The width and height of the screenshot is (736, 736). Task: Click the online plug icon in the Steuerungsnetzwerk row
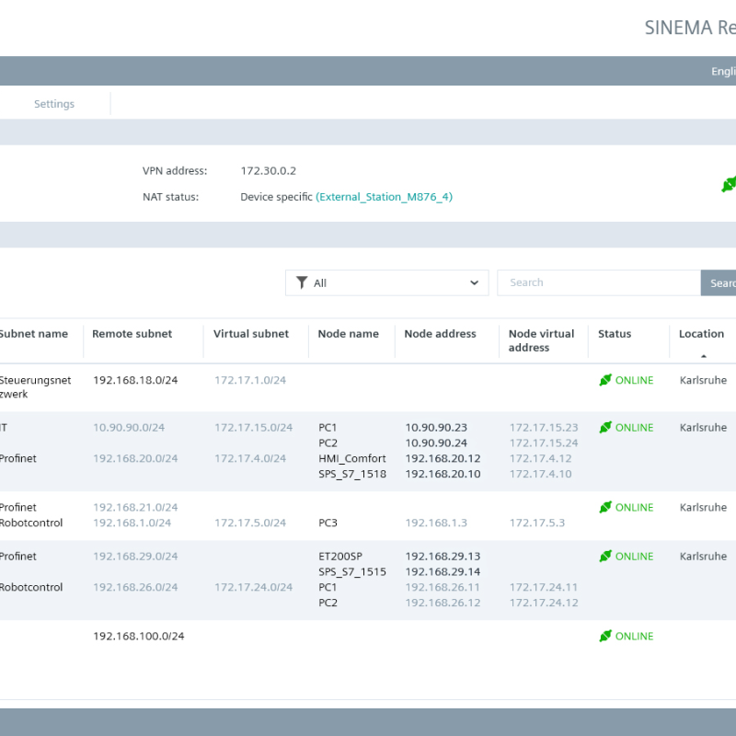(x=605, y=380)
